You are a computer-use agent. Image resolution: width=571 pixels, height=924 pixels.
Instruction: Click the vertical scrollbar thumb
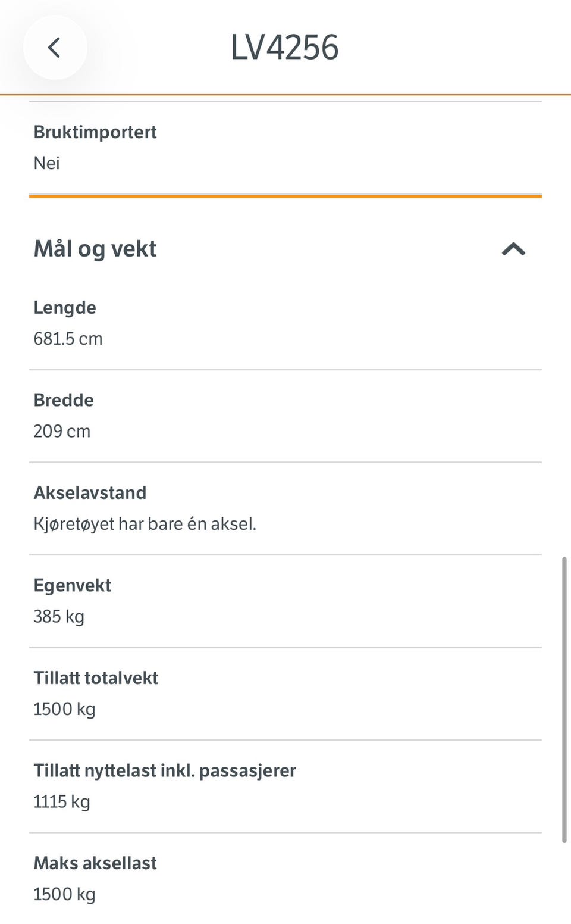click(x=564, y=700)
